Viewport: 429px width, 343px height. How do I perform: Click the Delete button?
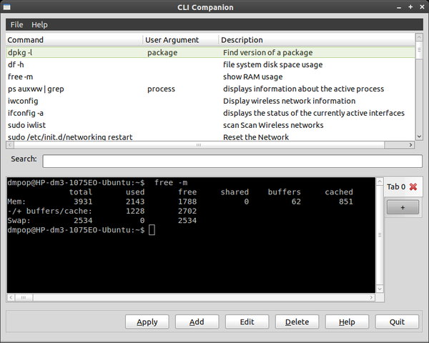pyautogui.click(x=297, y=322)
